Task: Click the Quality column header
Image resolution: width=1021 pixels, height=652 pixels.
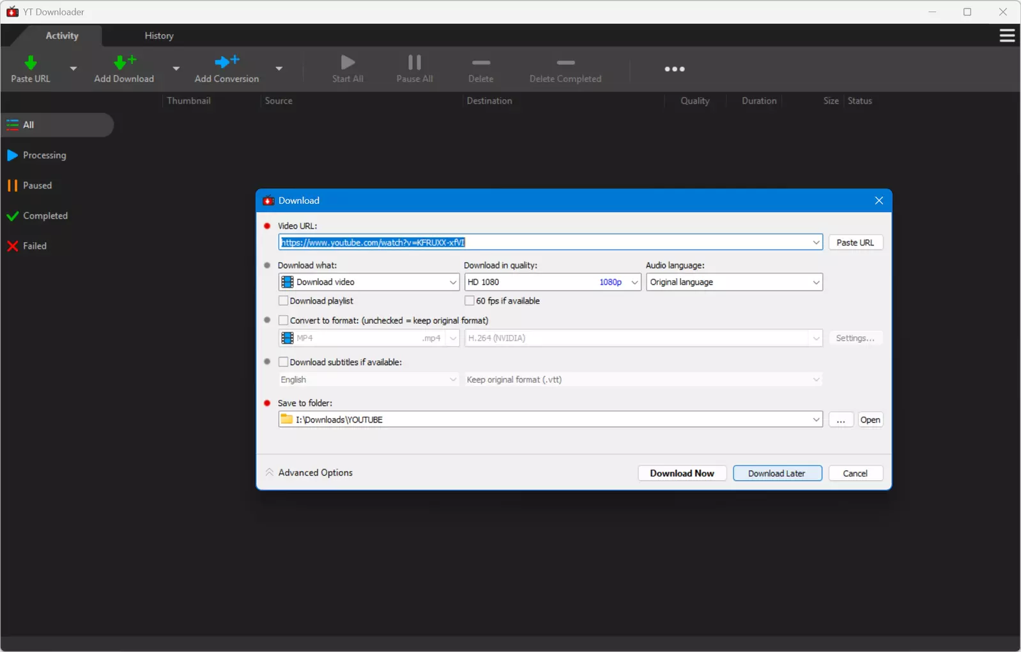Action: tap(695, 101)
